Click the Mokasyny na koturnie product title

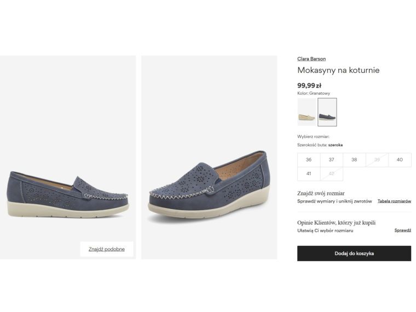[338, 71]
